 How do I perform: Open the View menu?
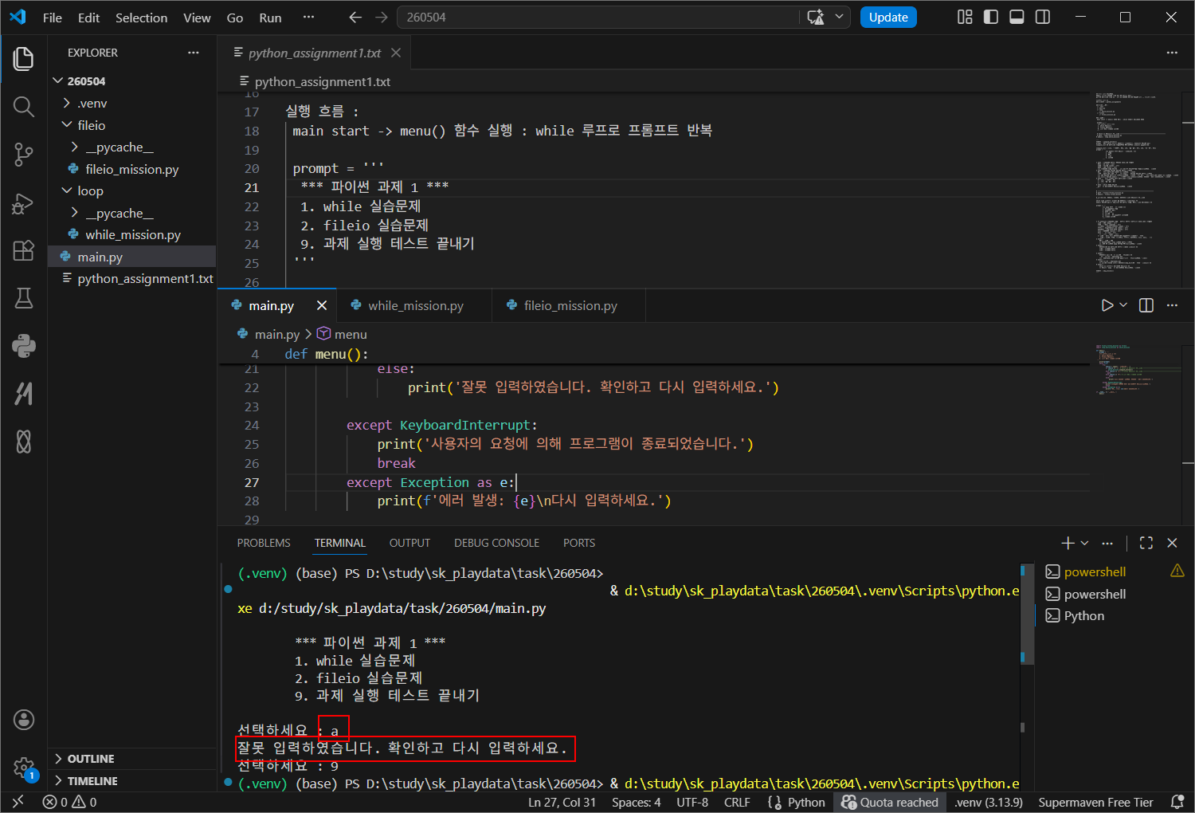[x=197, y=18]
